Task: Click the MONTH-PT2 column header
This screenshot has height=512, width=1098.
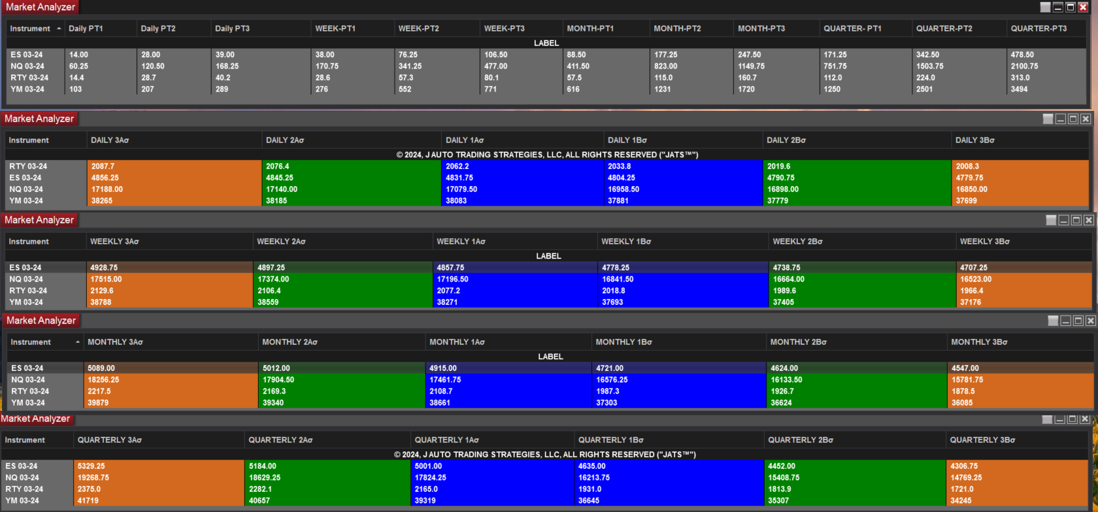Action: [x=691, y=29]
